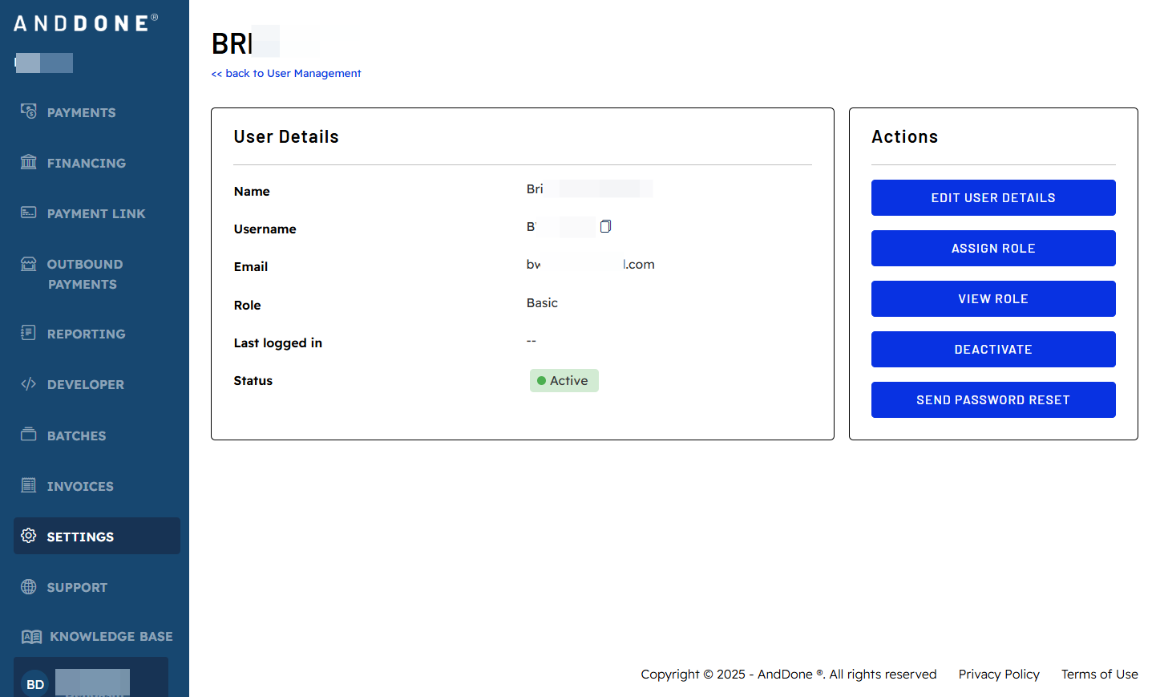Click the Invoices list icon

click(29, 485)
